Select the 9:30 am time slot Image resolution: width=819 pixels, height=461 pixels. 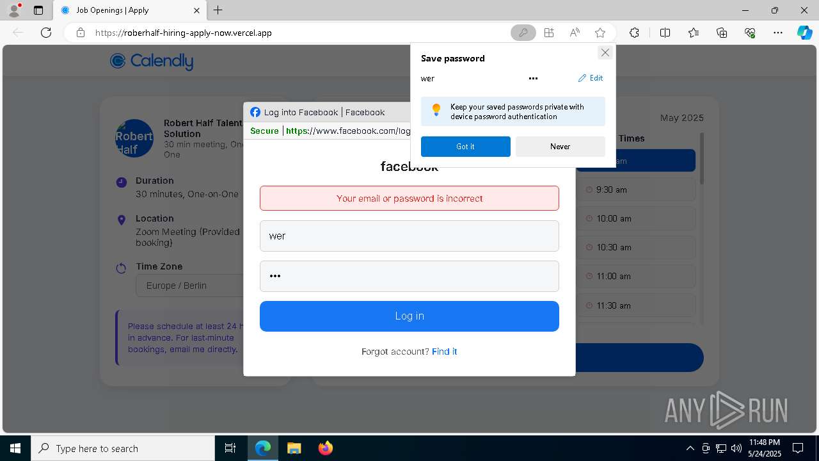point(636,190)
